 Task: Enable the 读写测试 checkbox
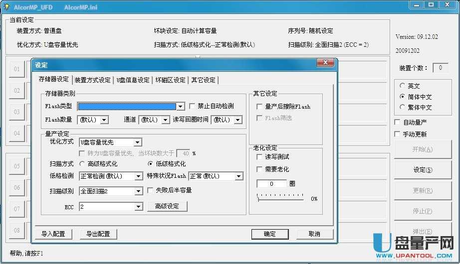tap(259, 157)
